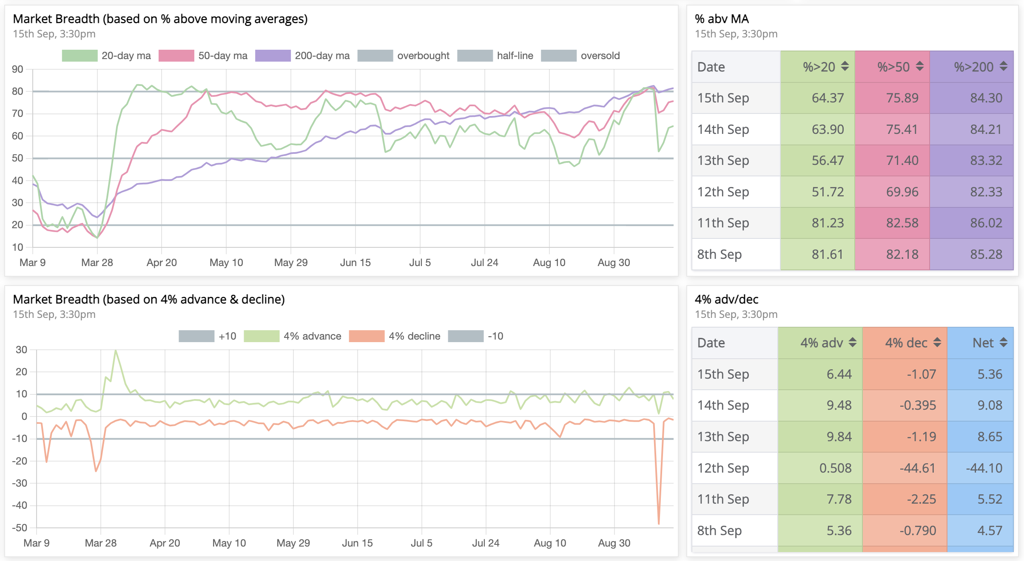Click value 81.61 in %>20 column
This screenshot has width=1024, height=561.
828,254
